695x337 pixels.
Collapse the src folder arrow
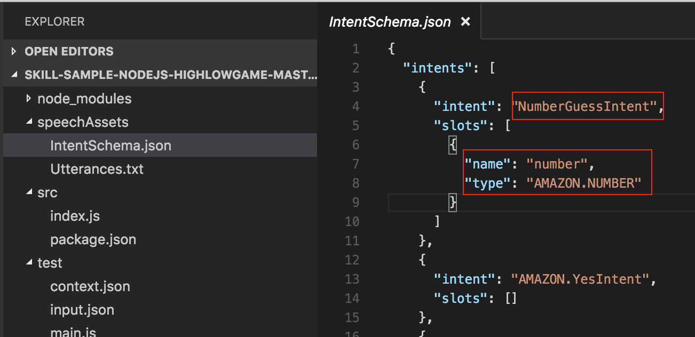pos(28,192)
